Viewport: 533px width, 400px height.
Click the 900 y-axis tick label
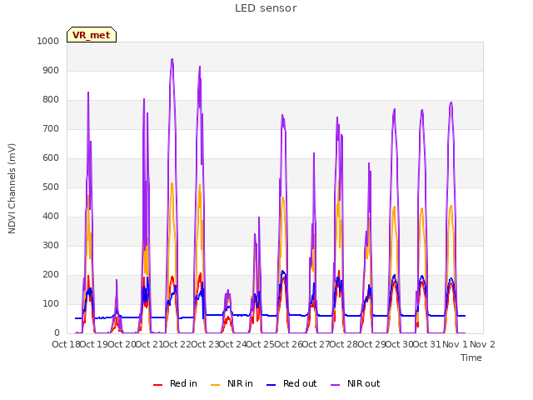coord(51,70)
